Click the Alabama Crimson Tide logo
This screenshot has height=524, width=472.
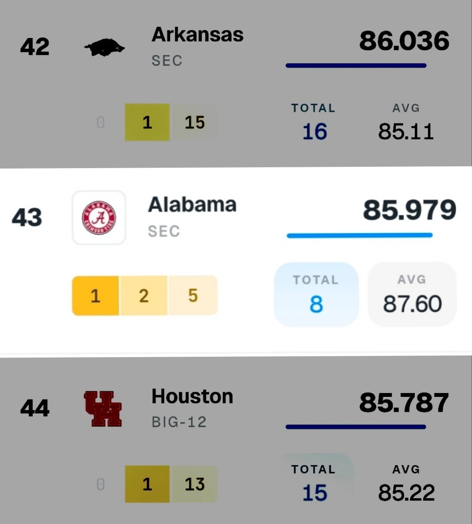99,217
